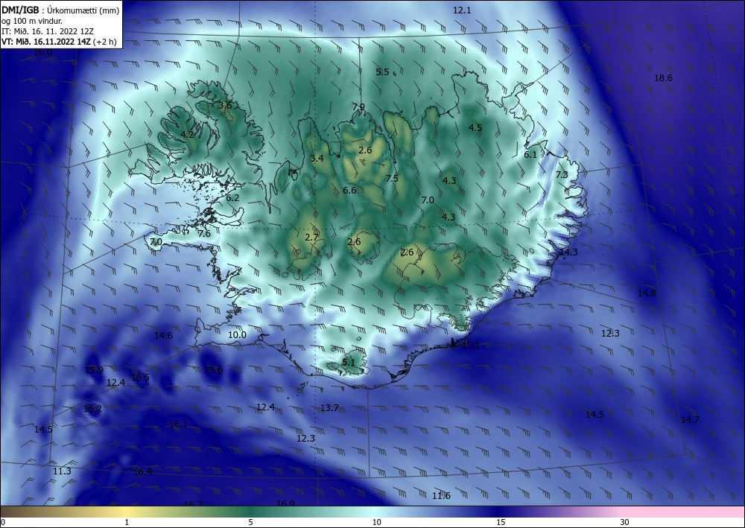The image size is (745, 528).
Task: Click the 2.7 value in the western highlands
Action: point(311,238)
